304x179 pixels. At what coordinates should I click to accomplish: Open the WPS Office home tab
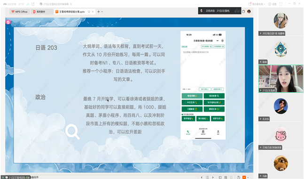19,12
